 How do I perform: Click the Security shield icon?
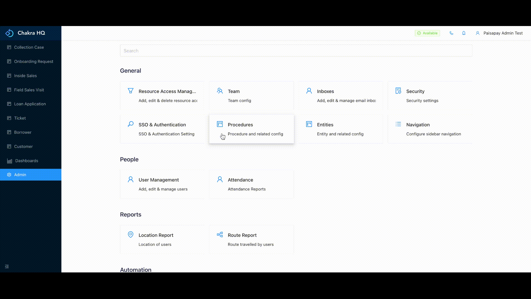pos(398,91)
